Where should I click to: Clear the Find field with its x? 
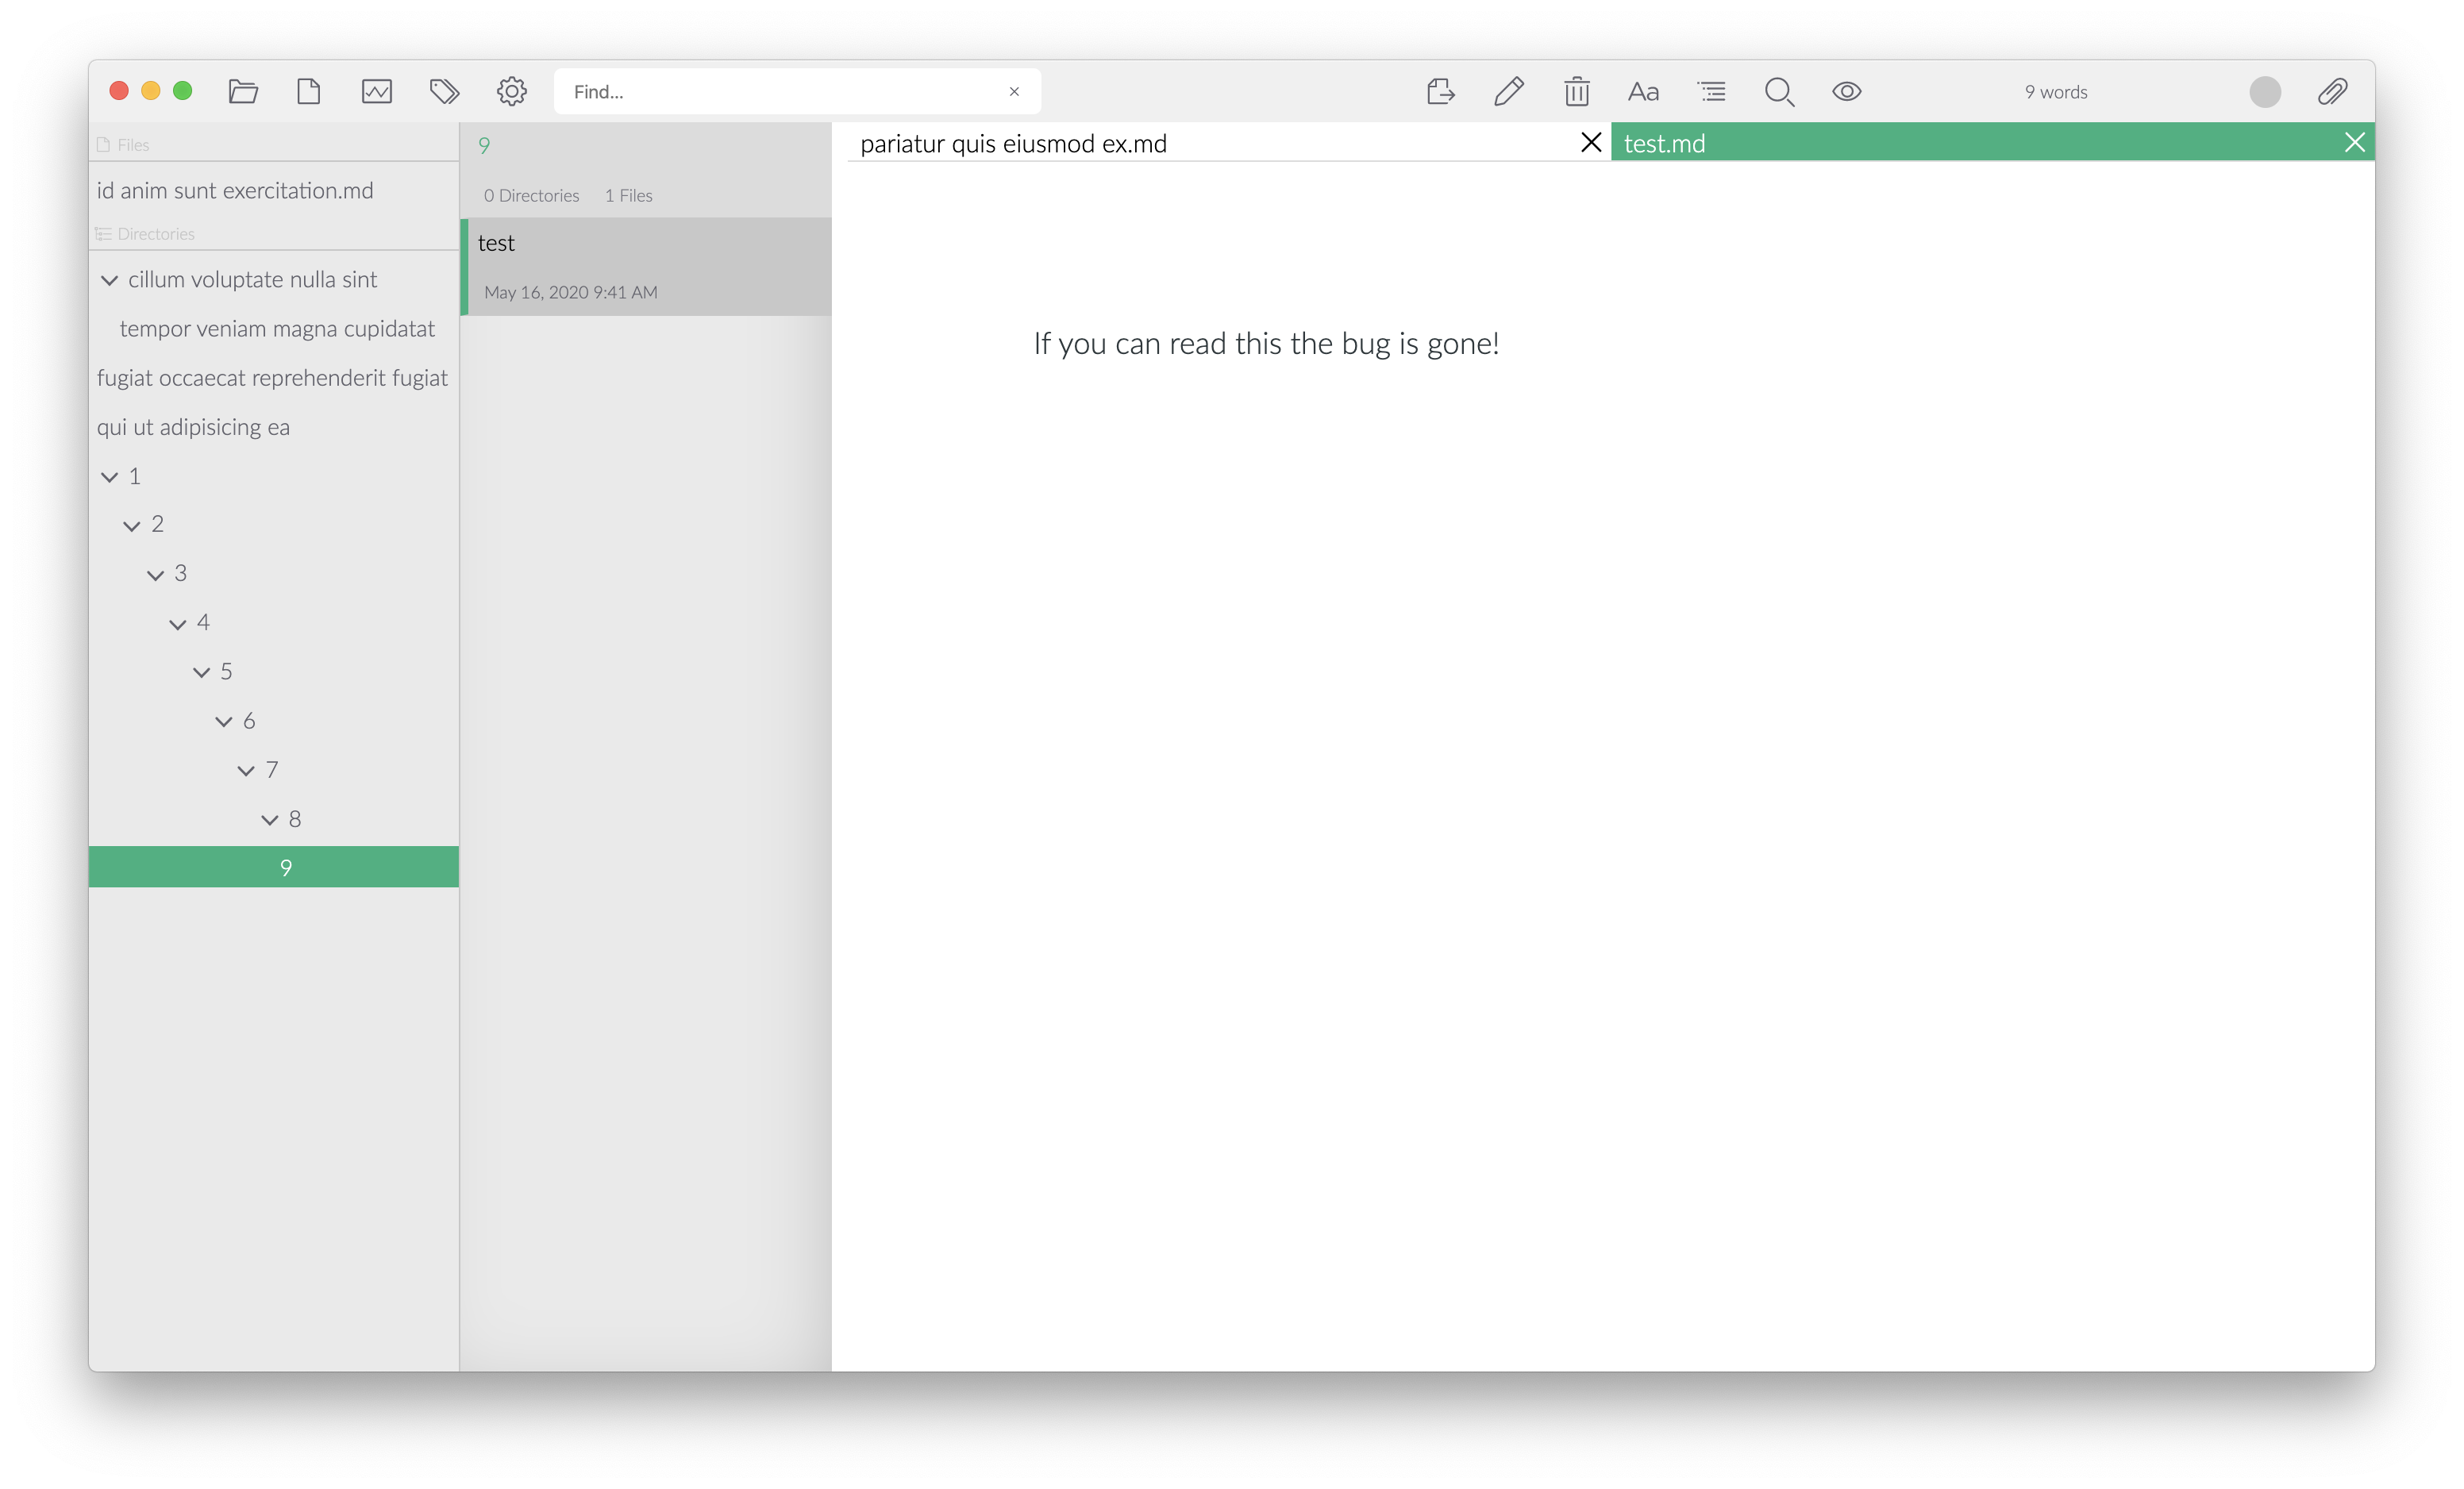click(1014, 91)
